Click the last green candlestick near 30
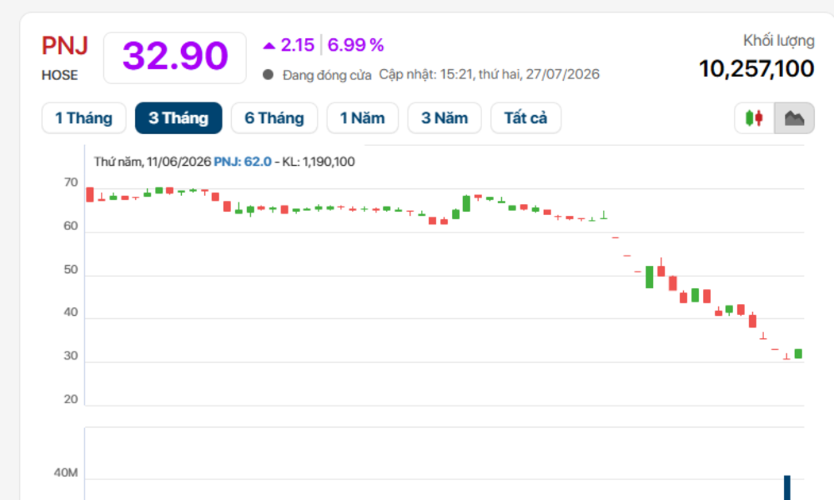This screenshot has height=500, width=834. point(798,354)
